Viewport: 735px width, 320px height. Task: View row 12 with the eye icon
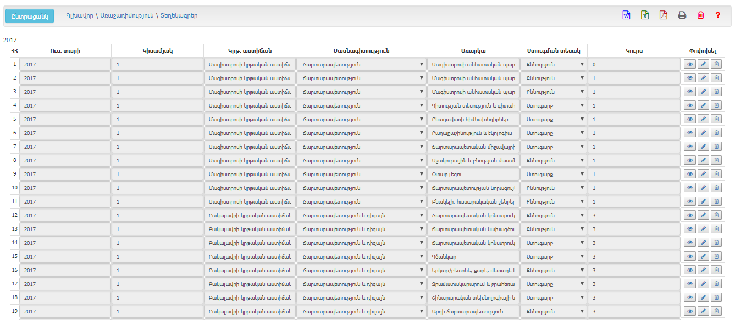click(x=690, y=215)
